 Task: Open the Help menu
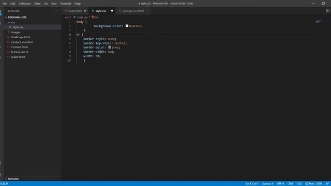pyautogui.click(x=78, y=4)
